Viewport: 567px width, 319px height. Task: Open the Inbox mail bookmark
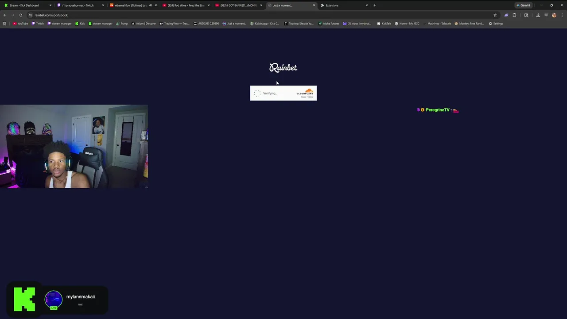click(357, 23)
